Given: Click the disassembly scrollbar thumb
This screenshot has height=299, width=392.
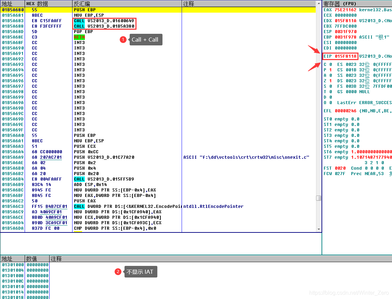Looking at the screenshot, I should pyautogui.click(x=319, y=198).
